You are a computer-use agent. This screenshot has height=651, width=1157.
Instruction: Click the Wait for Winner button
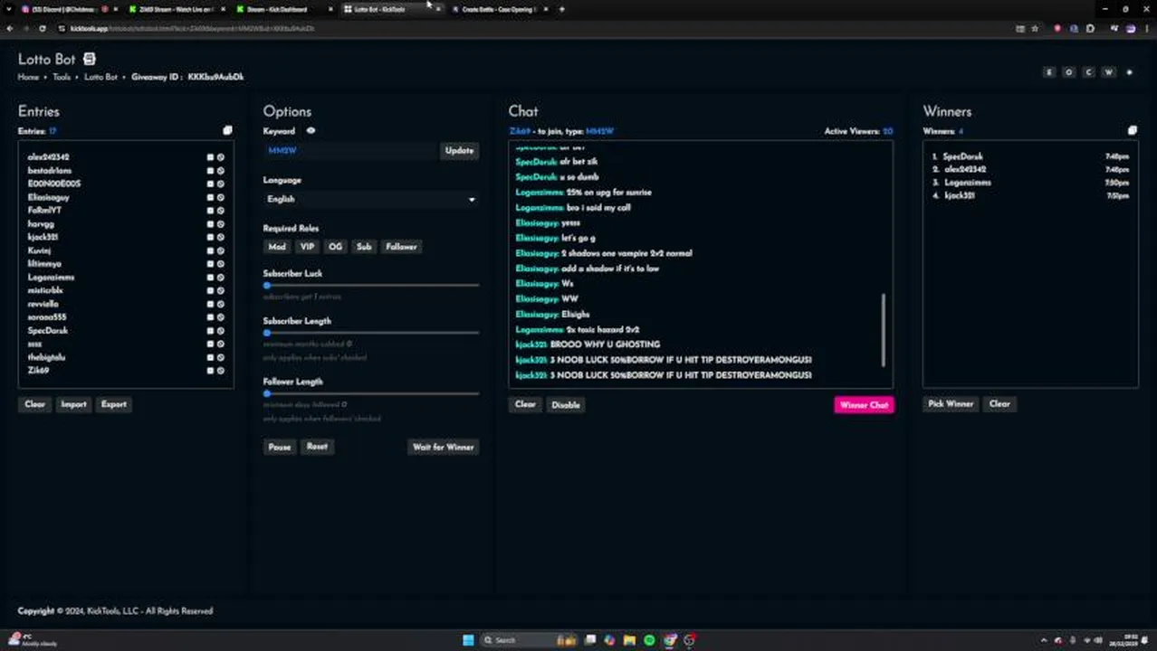point(443,447)
